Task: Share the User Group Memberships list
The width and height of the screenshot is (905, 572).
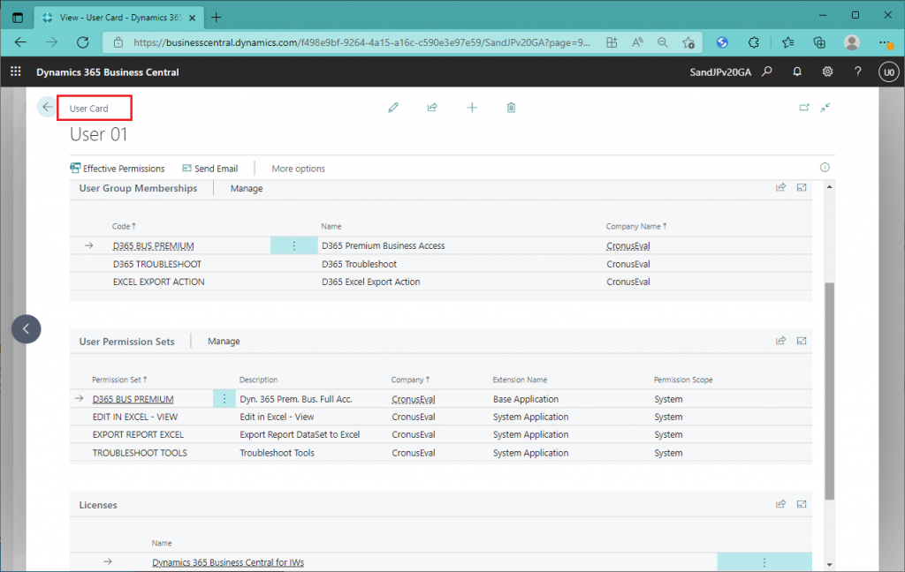Action: click(x=781, y=187)
